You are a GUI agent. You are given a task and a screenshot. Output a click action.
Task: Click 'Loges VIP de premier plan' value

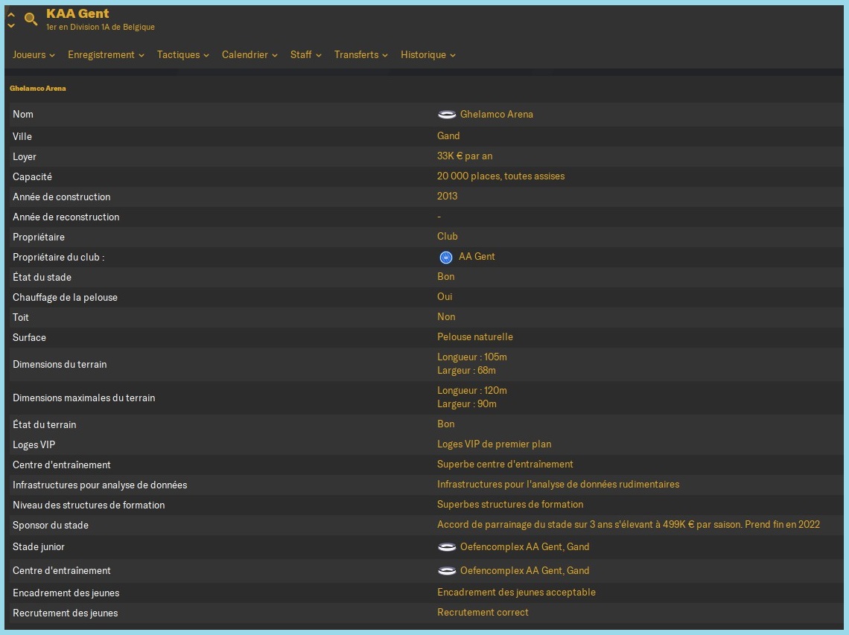495,444
